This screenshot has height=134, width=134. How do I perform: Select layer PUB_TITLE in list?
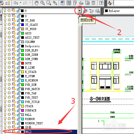(x=32, y=102)
